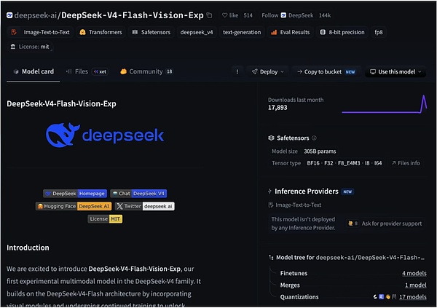Click the downloads sparkline chart

(385, 104)
